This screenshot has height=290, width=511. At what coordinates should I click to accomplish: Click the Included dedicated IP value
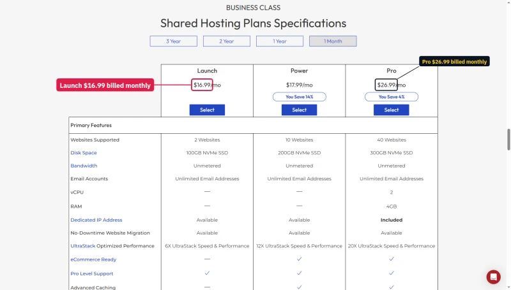(392, 220)
